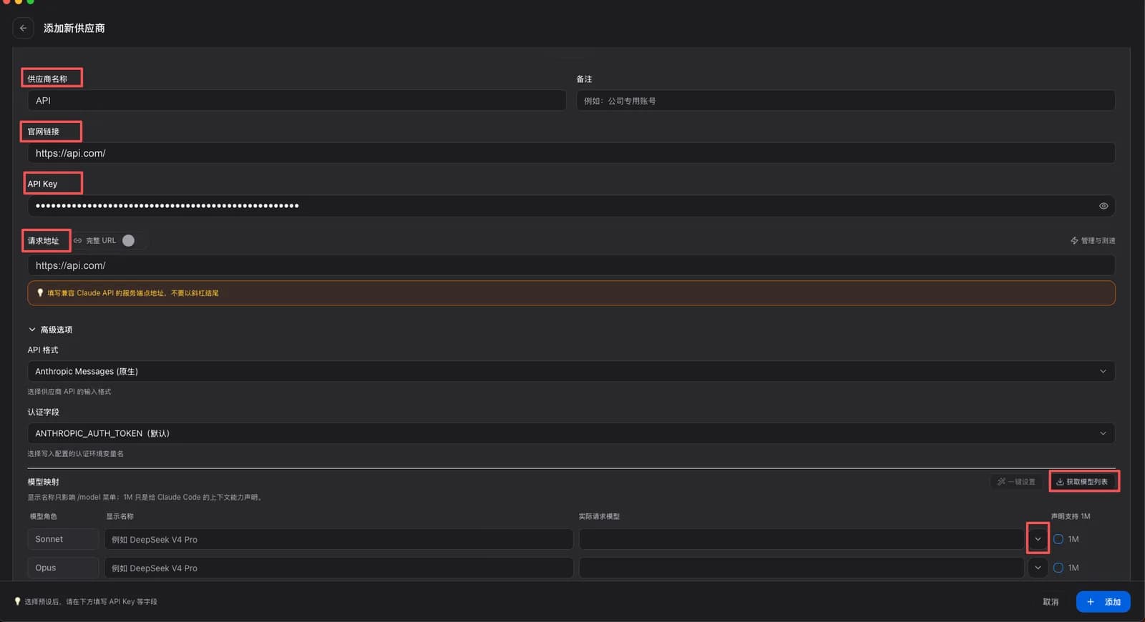
Task: Click the 一键设置 button
Action: coord(1017,482)
